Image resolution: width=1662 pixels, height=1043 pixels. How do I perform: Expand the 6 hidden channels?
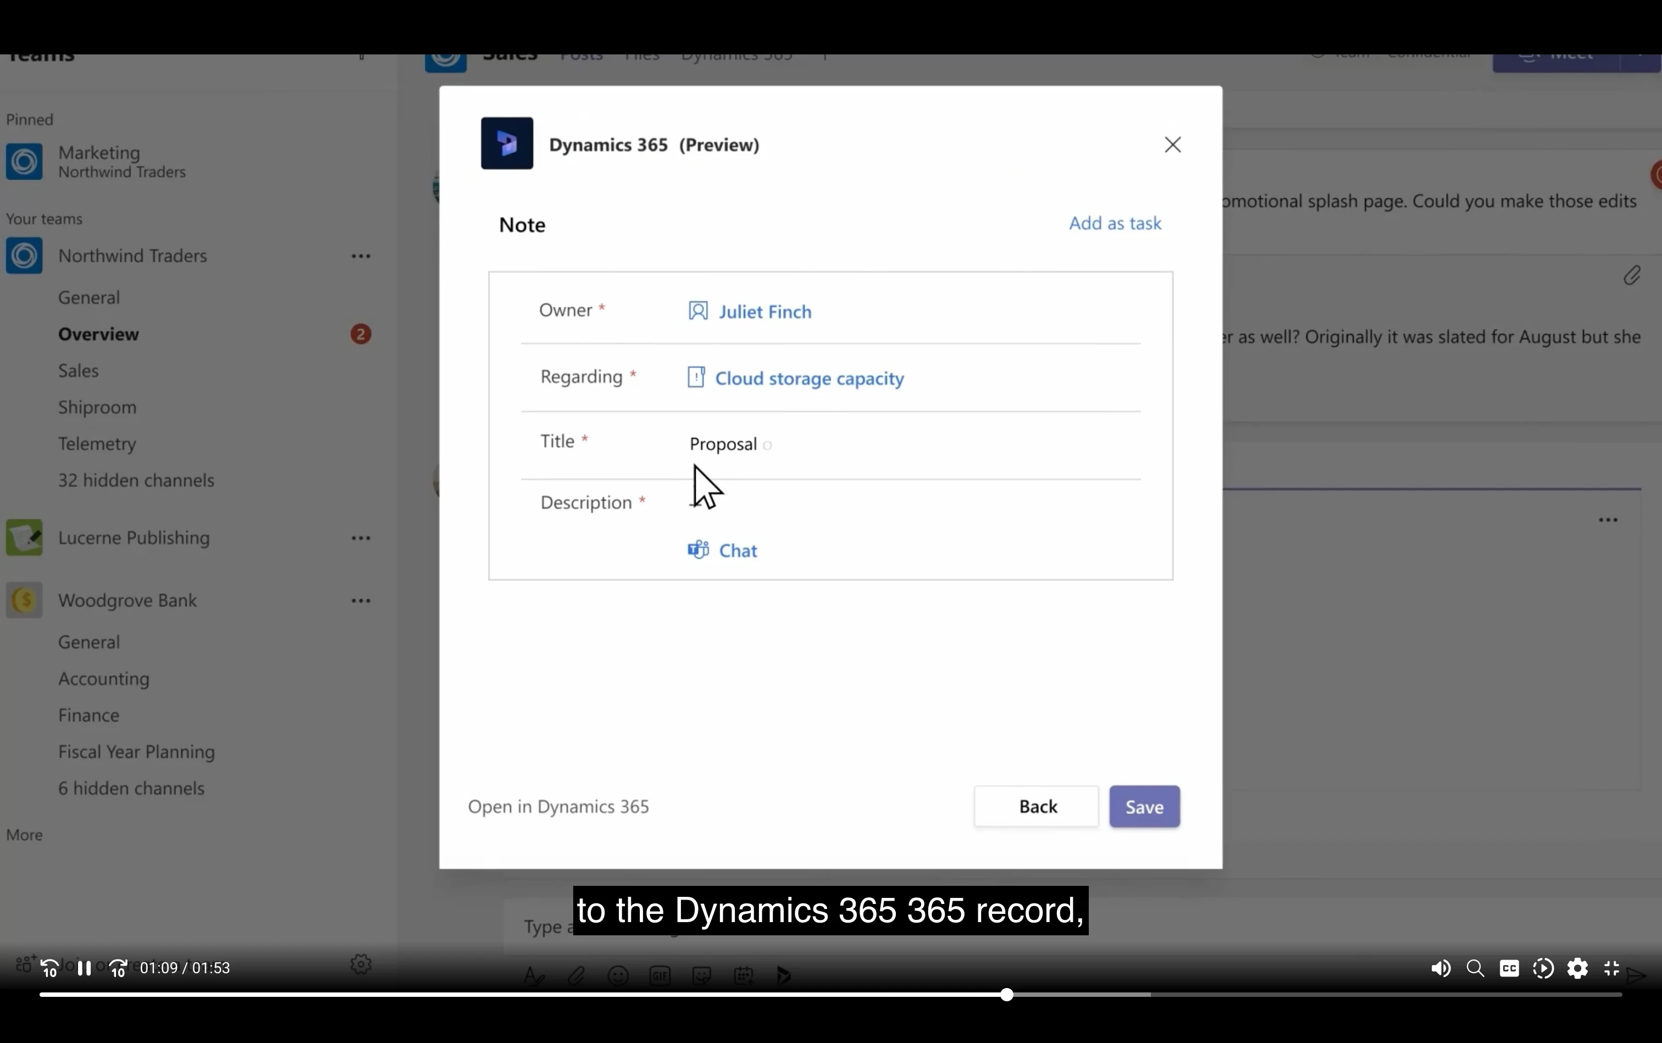131,789
